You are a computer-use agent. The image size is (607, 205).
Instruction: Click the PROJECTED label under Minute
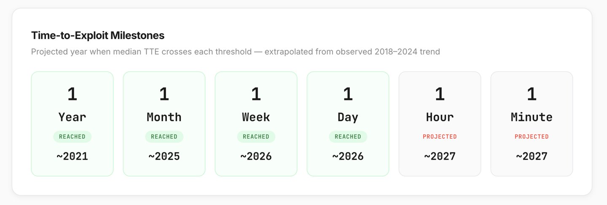(532, 137)
